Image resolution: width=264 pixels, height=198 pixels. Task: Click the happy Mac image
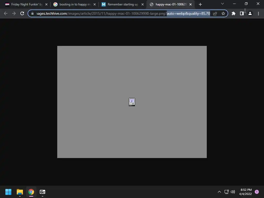(132, 102)
